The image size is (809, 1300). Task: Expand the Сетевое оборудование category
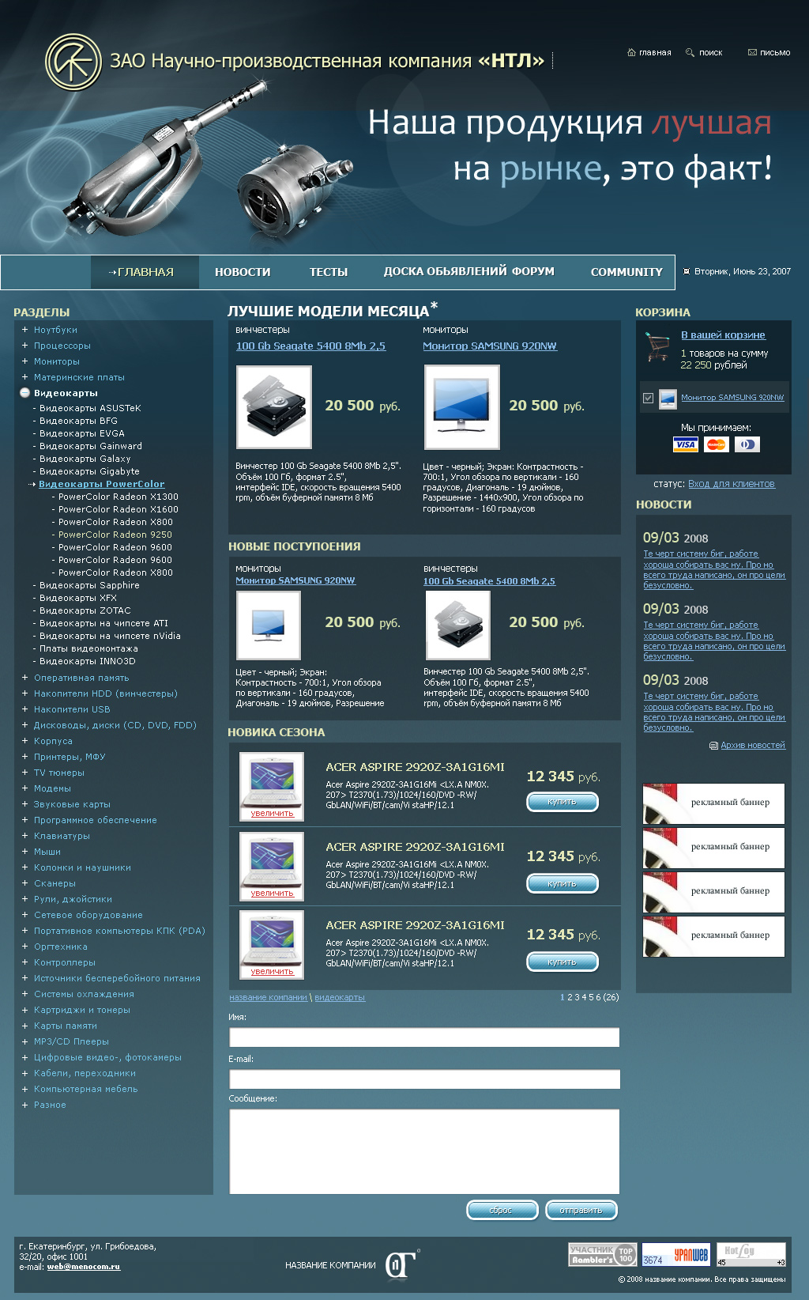(x=24, y=915)
